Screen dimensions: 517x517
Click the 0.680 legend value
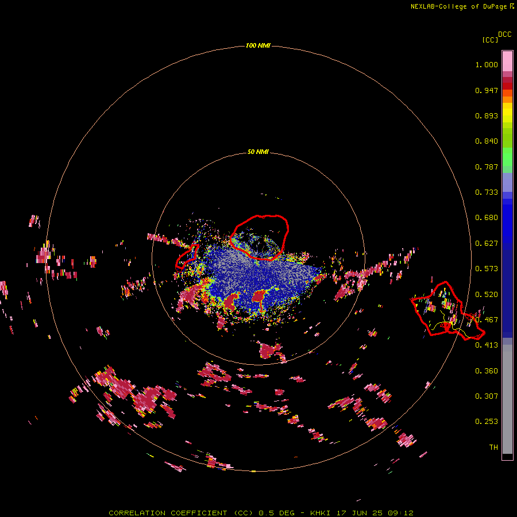coord(487,218)
